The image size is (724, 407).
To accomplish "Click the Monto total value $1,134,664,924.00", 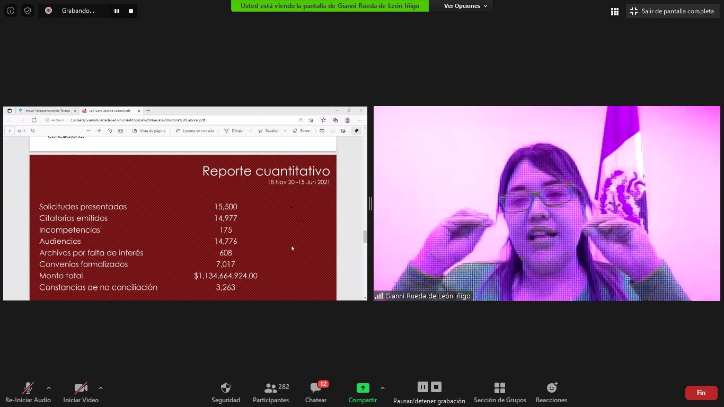I will (226, 276).
